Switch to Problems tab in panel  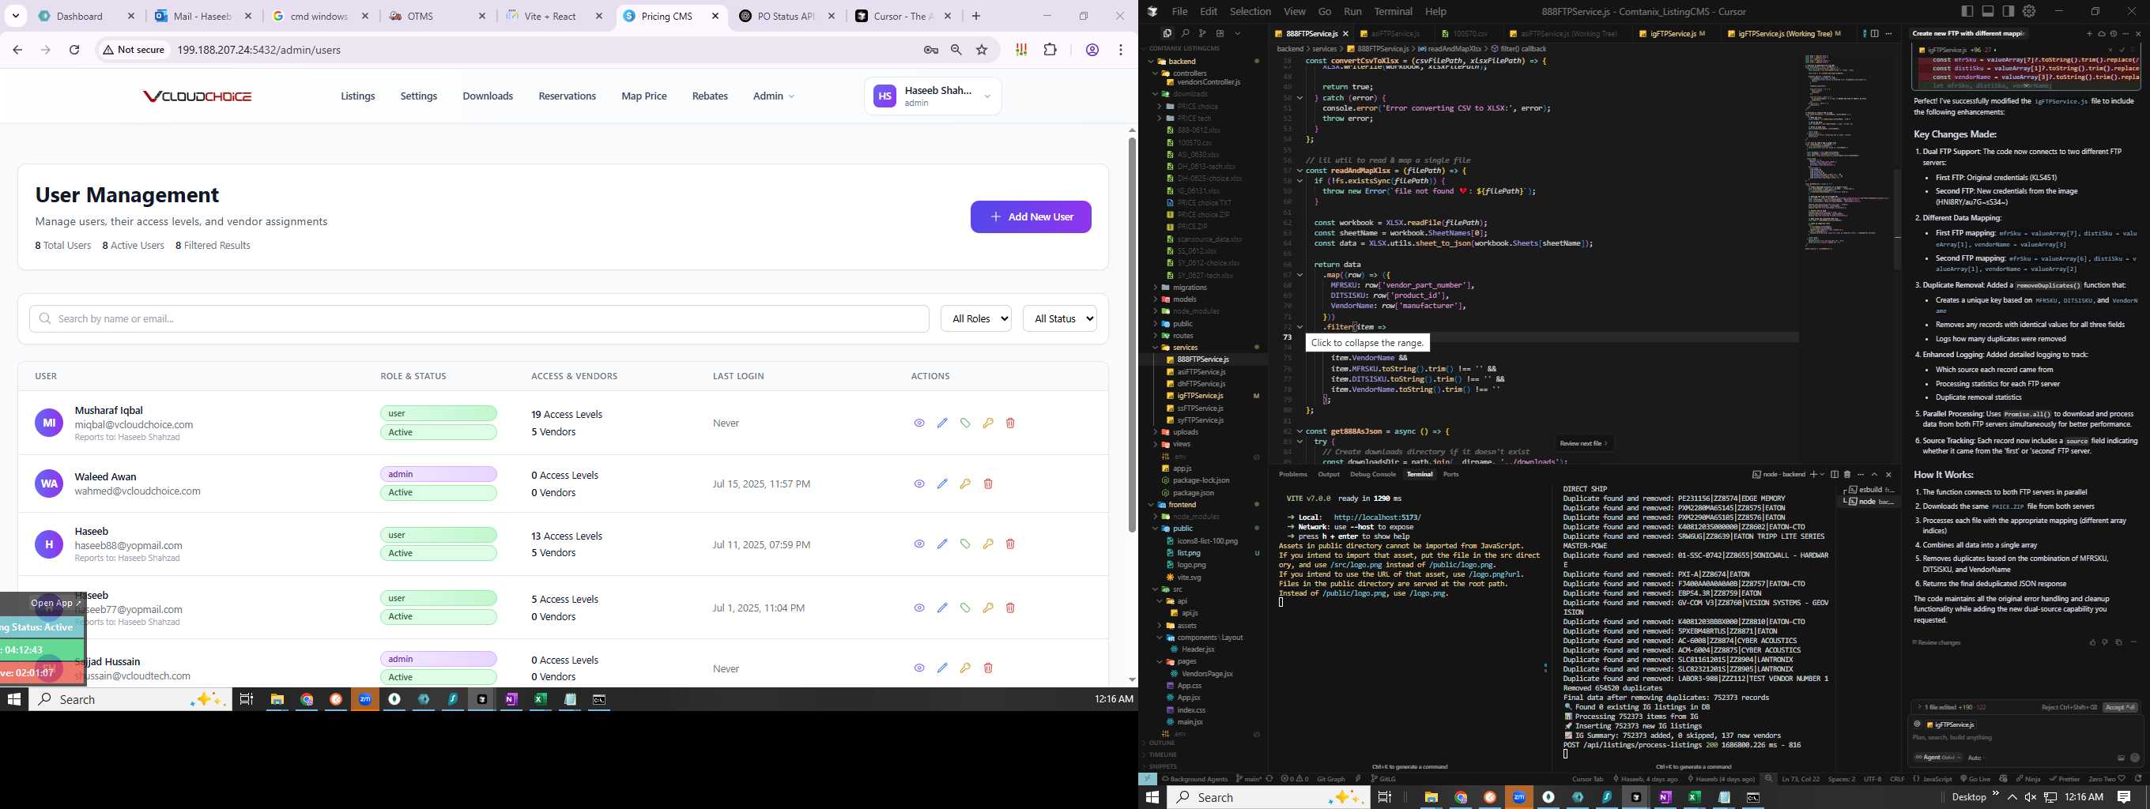pyautogui.click(x=1293, y=475)
